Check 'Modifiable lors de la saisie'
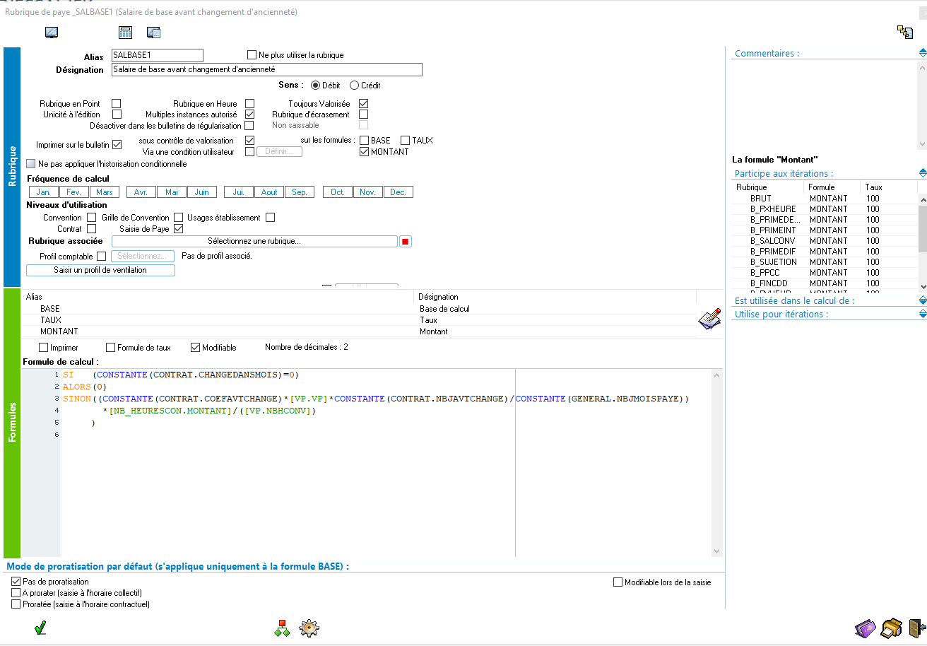The height and width of the screenshot is (646, 927). (x=618, y=582)
